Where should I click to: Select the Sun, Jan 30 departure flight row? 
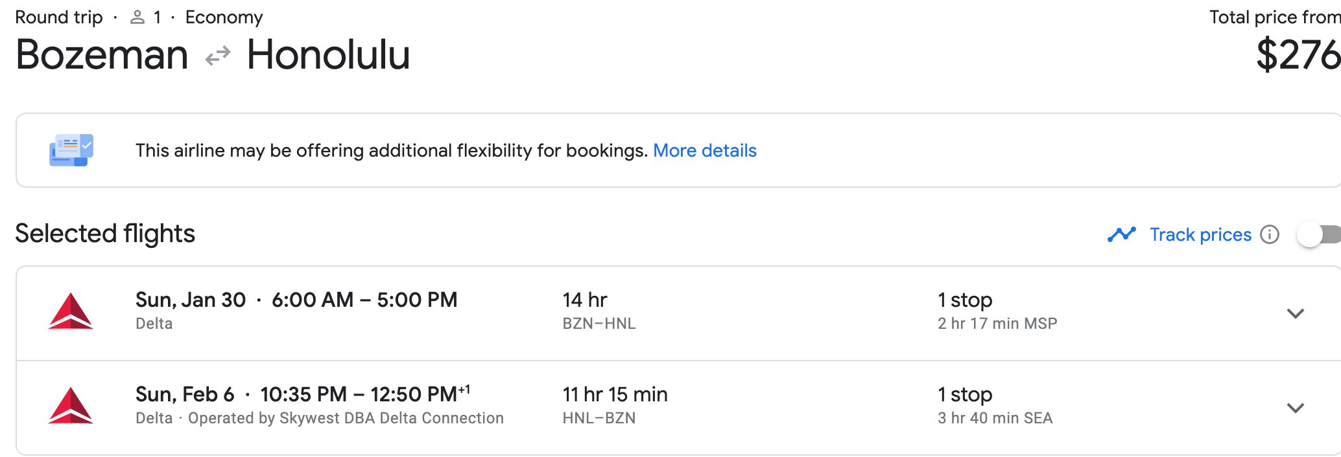(678, 313)
